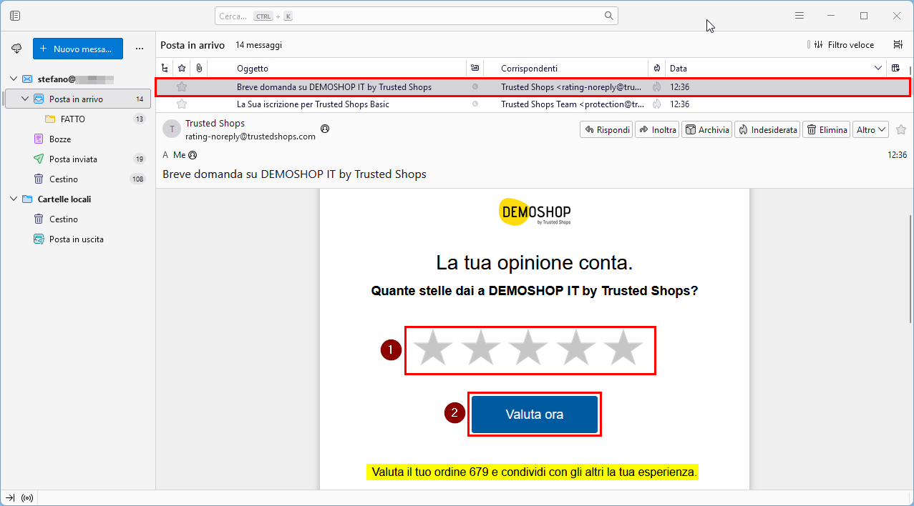Open the column picker icon

coord(895,68)
